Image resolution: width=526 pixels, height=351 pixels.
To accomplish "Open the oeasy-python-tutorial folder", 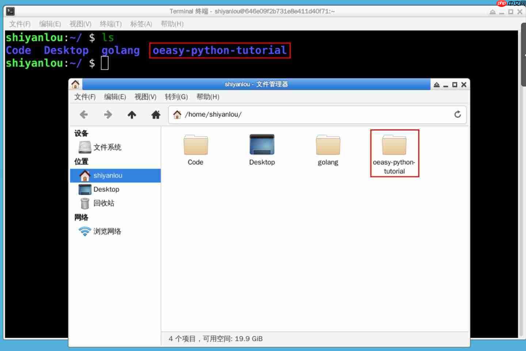I will (x=394, y=145).
